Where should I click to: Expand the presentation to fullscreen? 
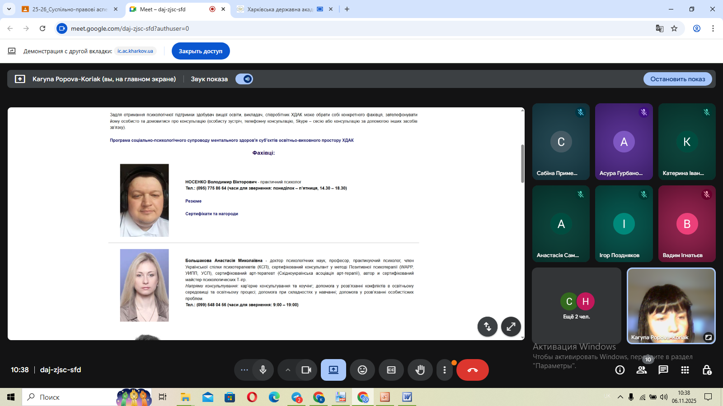pyautogui.click(x=511, y=327)
